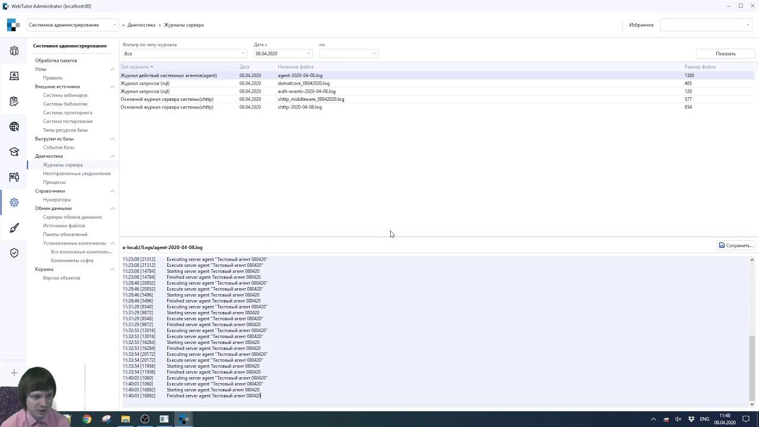The height and width of the screenshot is (427, 759).
Task: Open the shield checkmark sidebar section
Action: tap(14, 253)
